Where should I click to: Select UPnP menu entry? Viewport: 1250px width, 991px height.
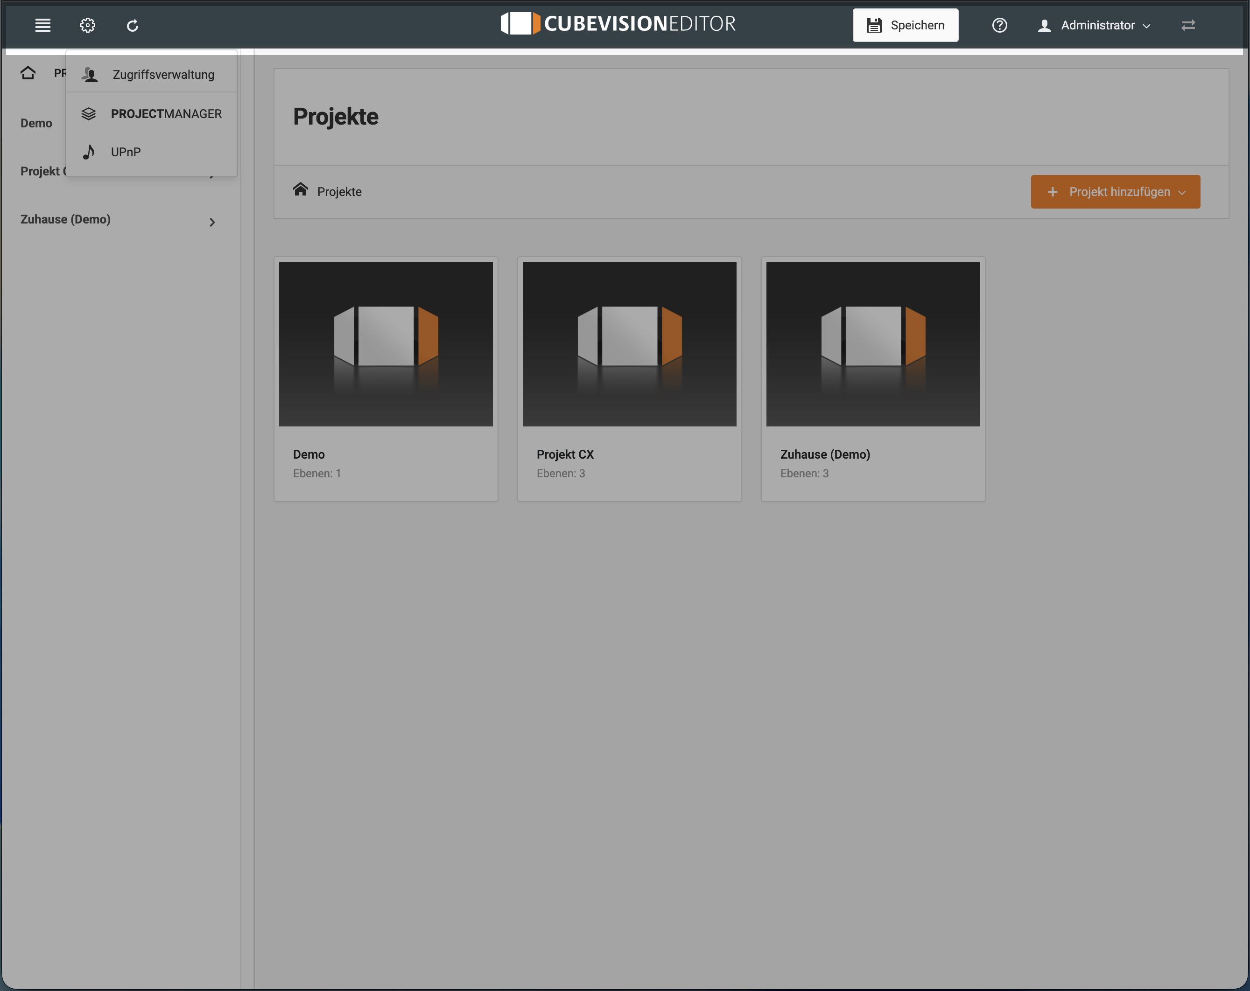click(x=151, y=152)
